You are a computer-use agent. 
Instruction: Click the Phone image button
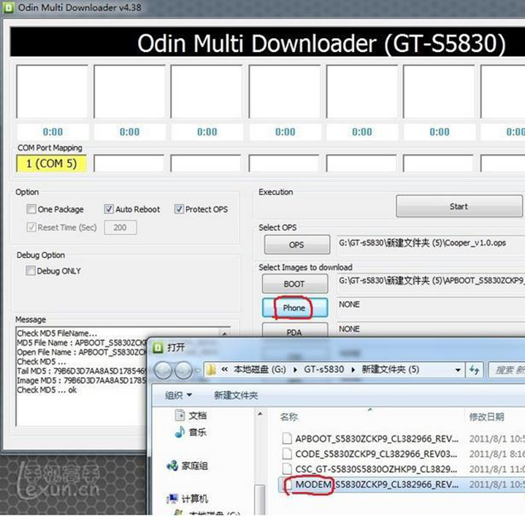coord(295,308)
